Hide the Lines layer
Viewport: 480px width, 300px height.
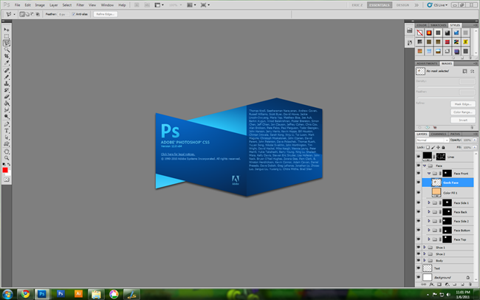tap(419, 157)
